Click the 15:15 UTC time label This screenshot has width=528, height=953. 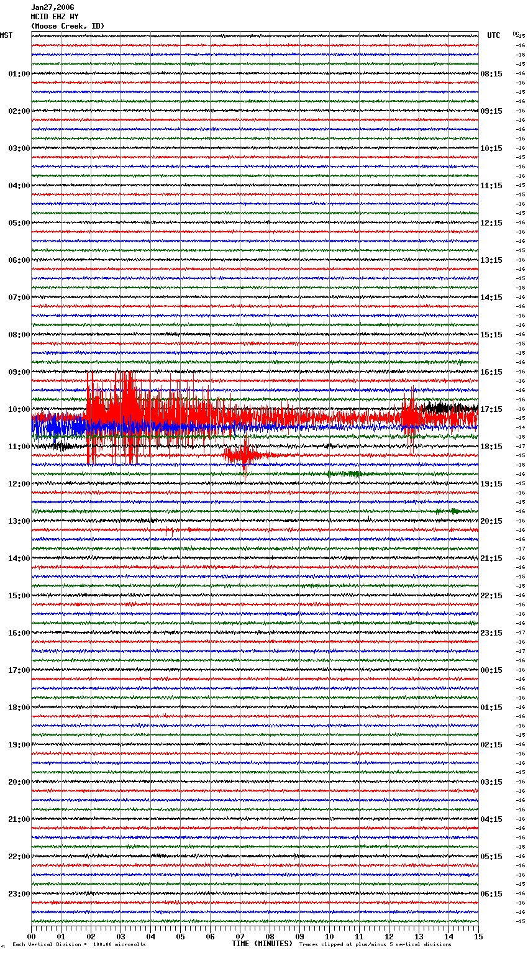pyautogui.click(x=491, y=335)
